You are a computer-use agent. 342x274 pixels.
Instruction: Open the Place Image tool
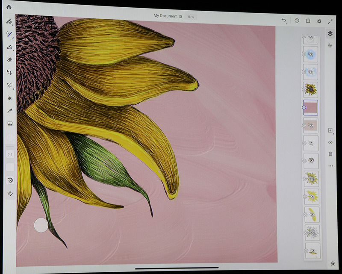[9, 124]
